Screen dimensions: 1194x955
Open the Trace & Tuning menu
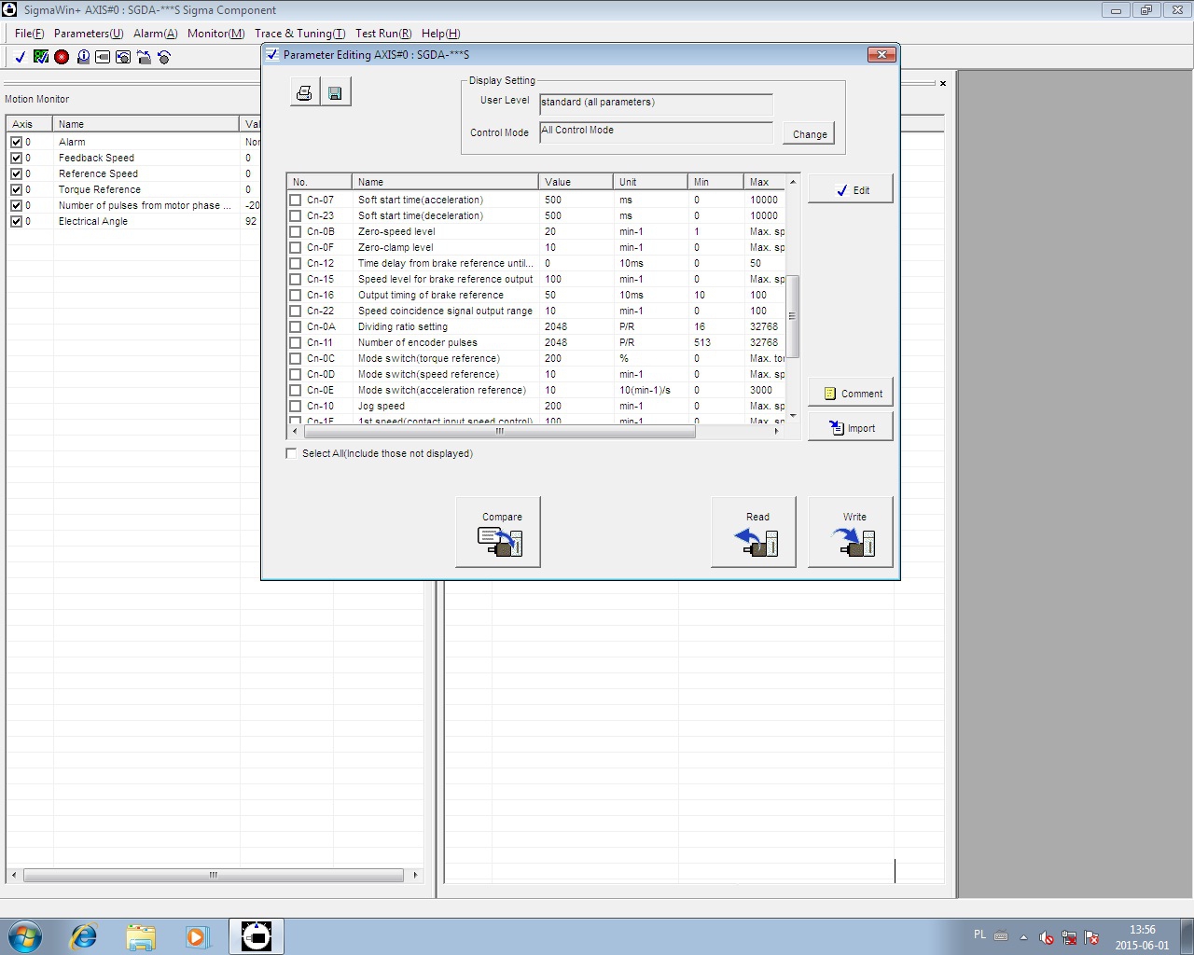pyautogui.click(x=299, y=34)
